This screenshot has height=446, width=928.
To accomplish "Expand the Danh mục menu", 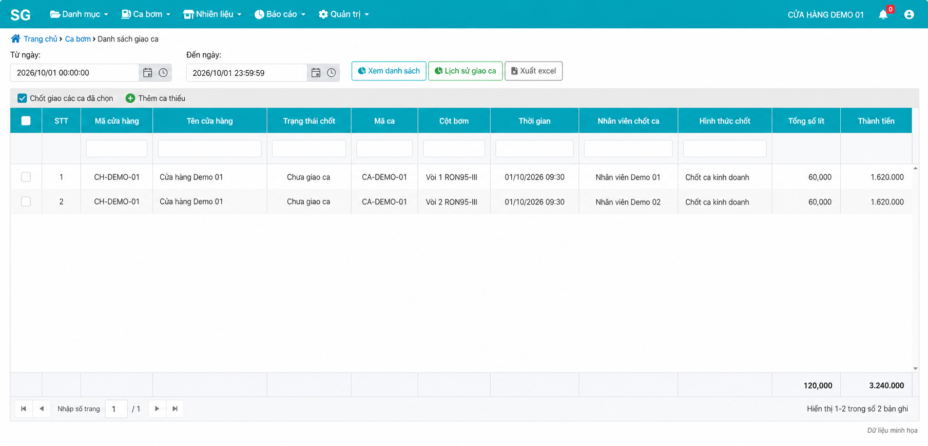I will [x=79, y=14].
